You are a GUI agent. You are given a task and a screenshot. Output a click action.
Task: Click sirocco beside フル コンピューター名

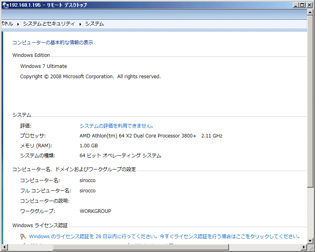88,191
